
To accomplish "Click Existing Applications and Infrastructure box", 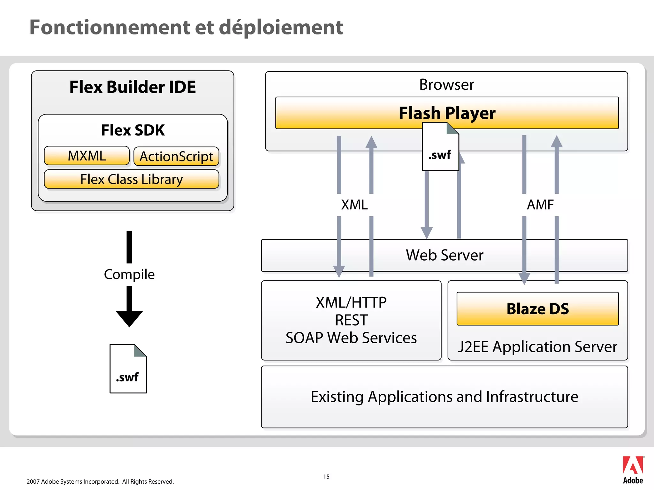I will [x=444, y=397].
